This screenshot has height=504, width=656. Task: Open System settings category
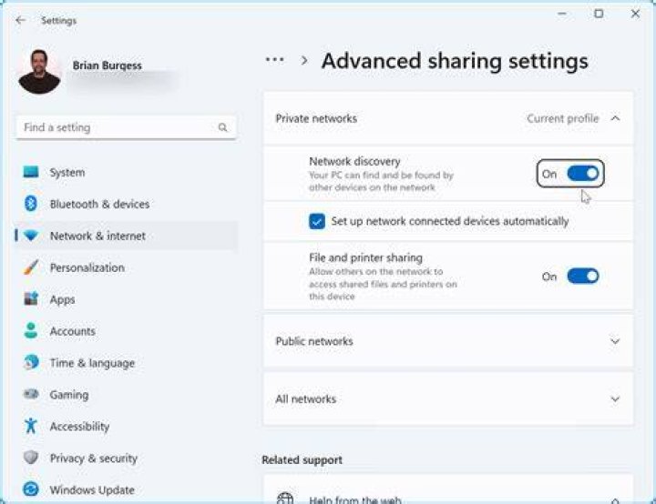[126, 172]
